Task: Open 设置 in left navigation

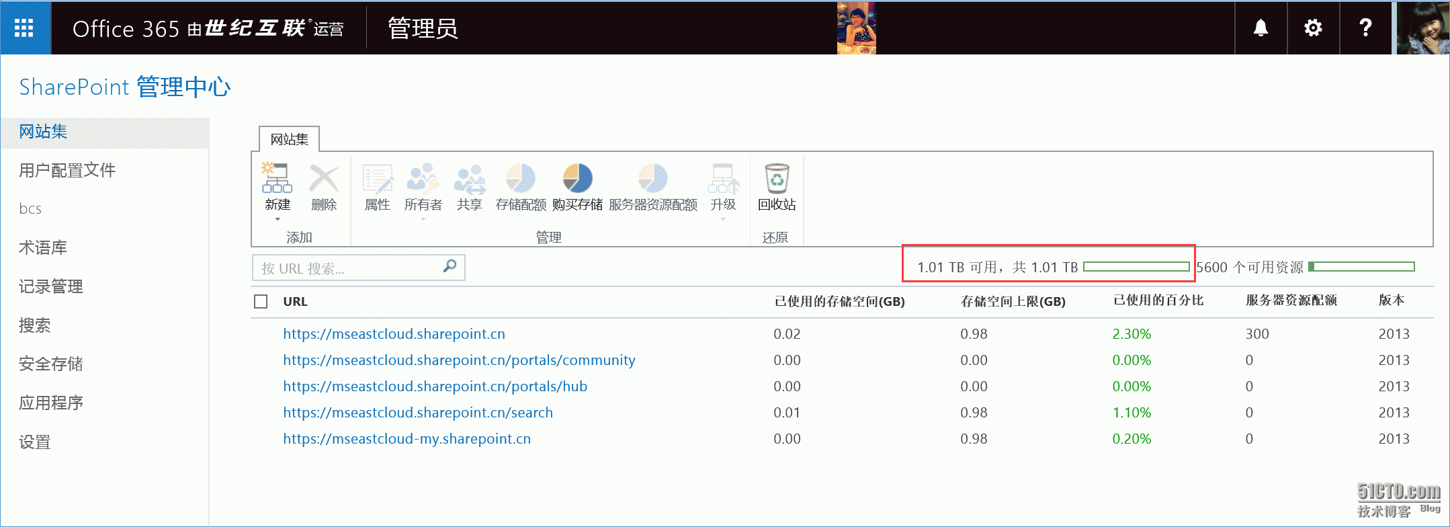Action: point(35,442)
